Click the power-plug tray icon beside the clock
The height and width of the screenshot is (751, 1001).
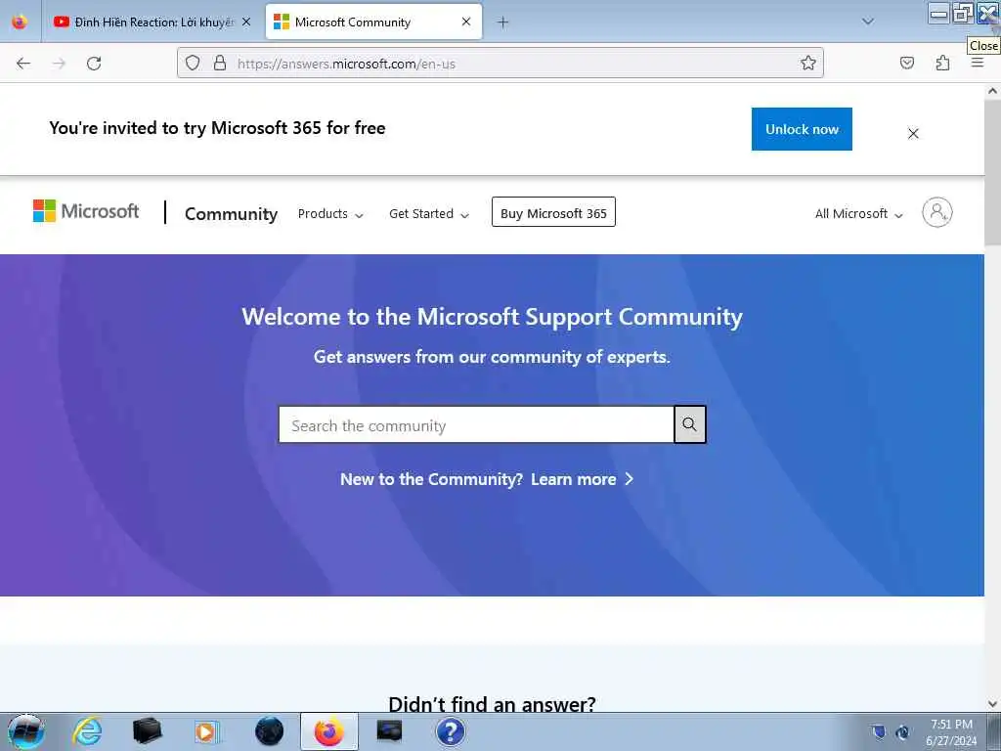click(x=902, y=732)
